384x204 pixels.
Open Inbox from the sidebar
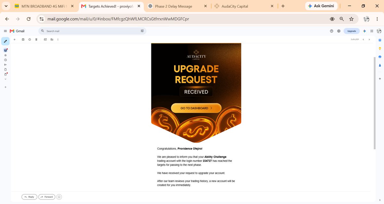(5, 50)
